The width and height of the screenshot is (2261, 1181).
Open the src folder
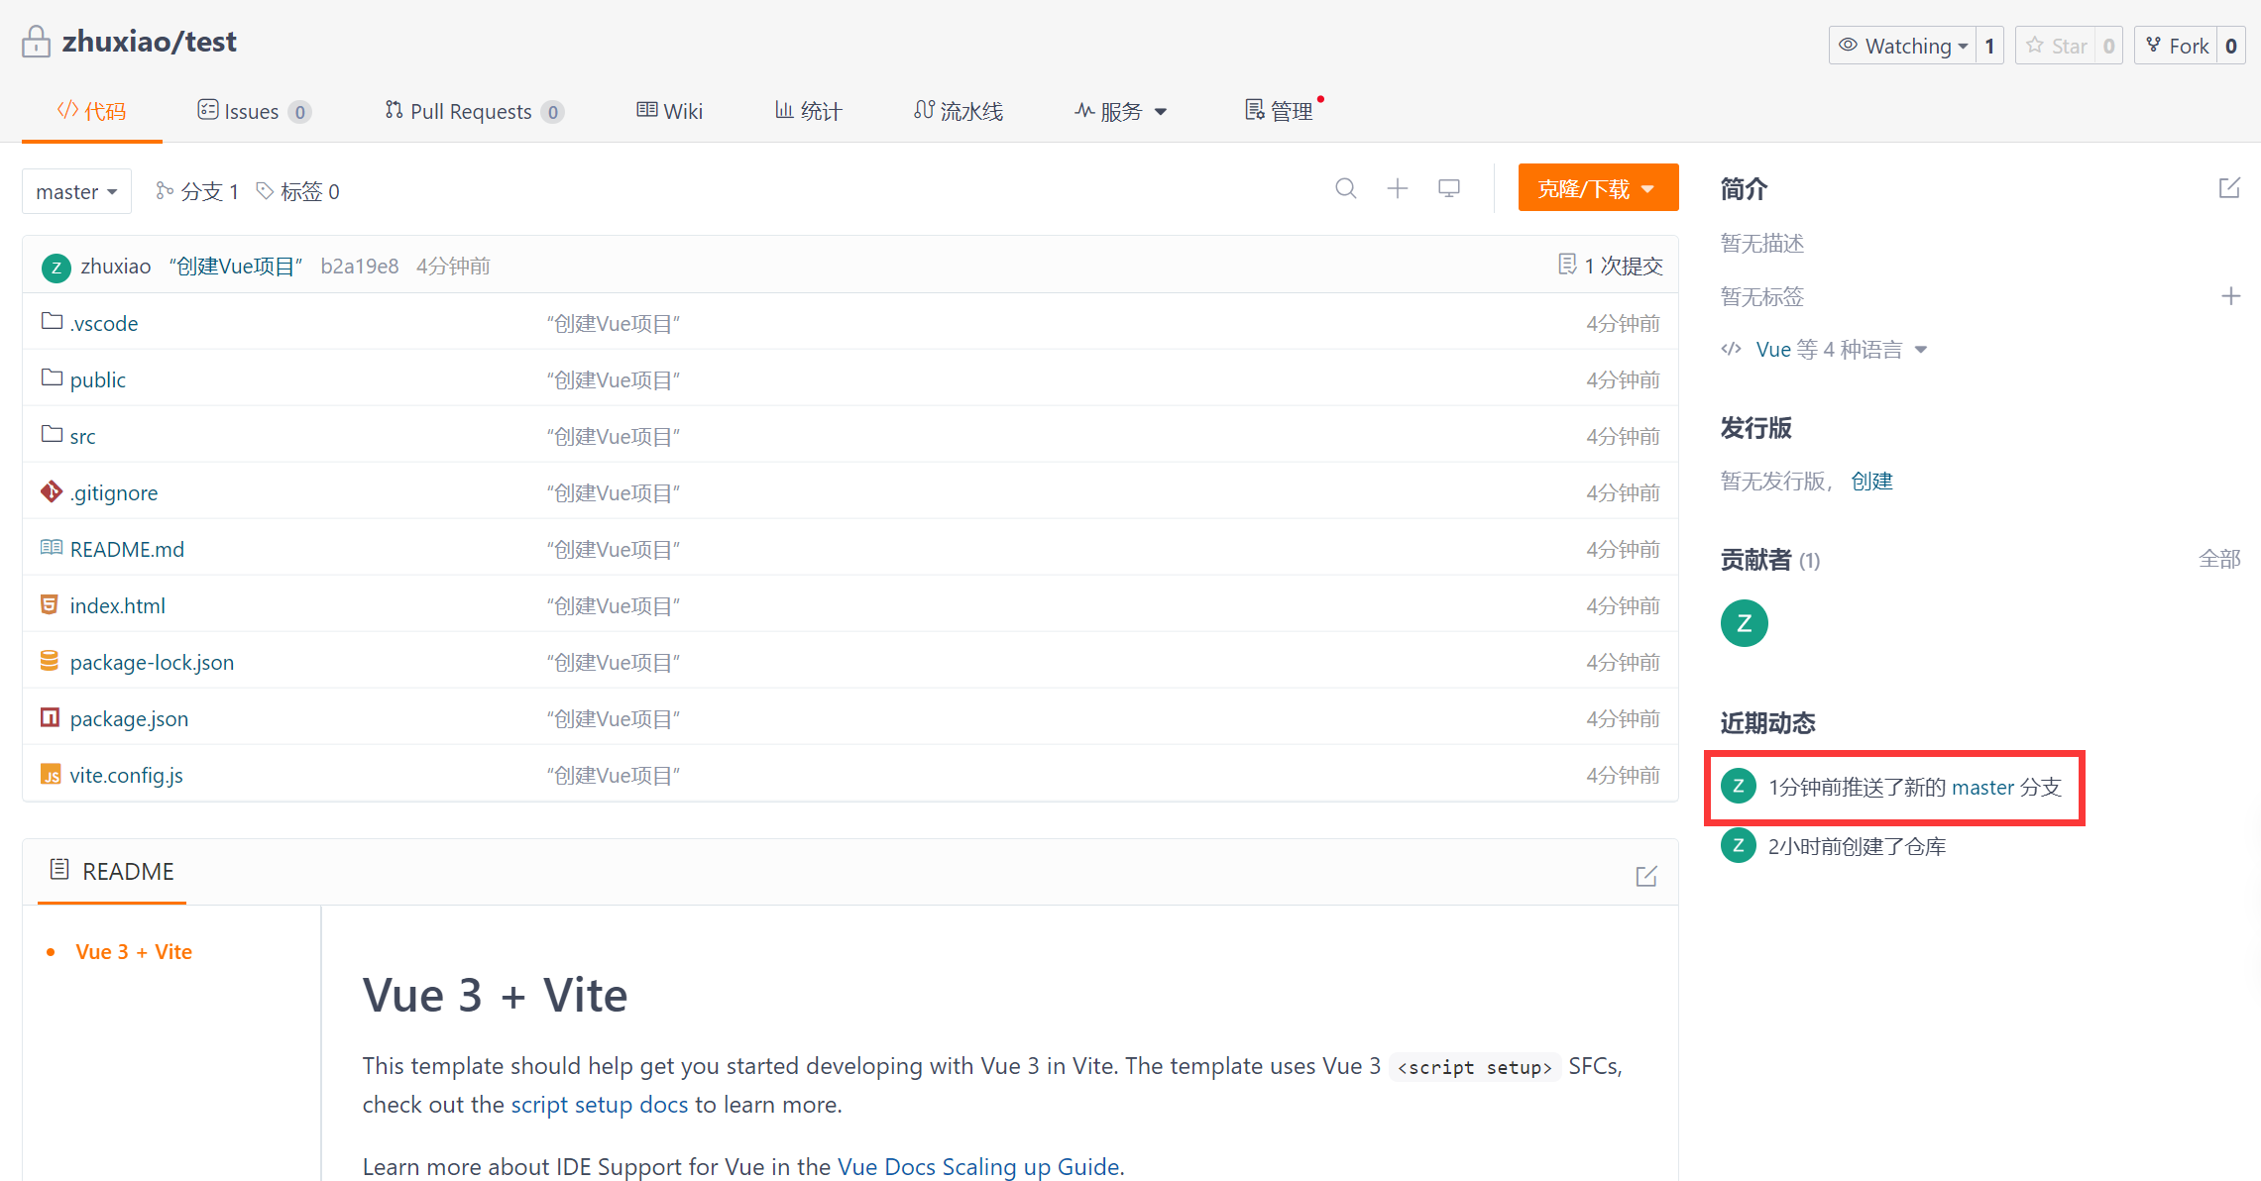[x=82, y=436]
